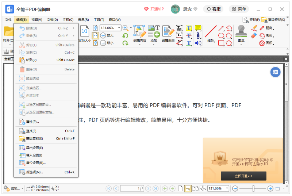292x196 pixels.
Task: Select the cloud shape tool
Action: coord(229,43)
